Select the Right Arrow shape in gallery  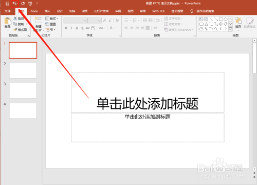tap(221, 24)
